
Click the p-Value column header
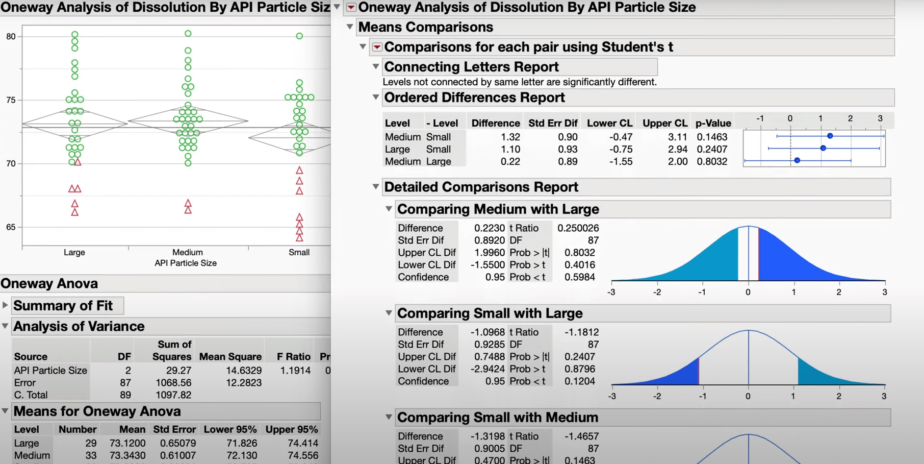tap(713, 123)
